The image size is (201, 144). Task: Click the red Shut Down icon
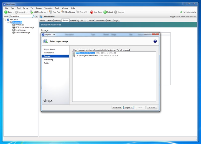(x=91, y=12)
